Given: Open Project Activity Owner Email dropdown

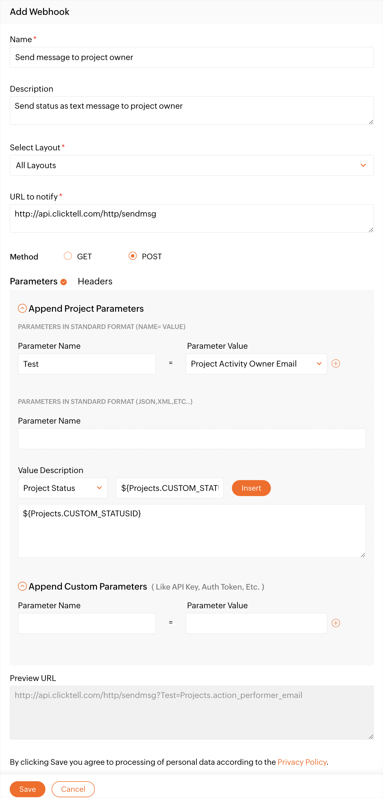Looking at the screenshot, I should (x=256, y=364).
